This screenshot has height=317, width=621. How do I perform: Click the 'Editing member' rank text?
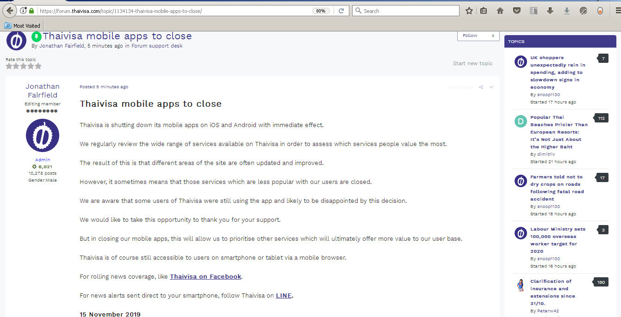pyautogui.click(x=43, y=104)
